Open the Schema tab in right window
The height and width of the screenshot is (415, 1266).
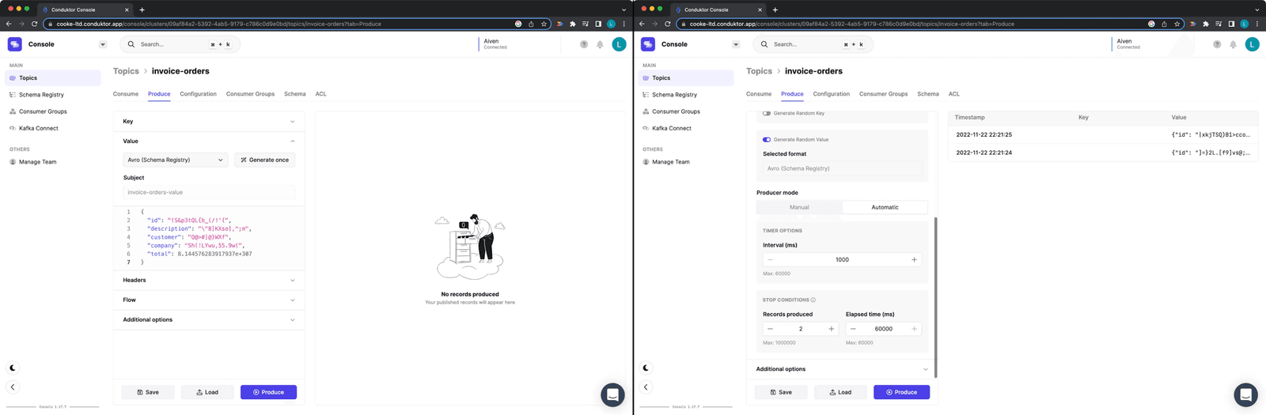coord(927,94)
